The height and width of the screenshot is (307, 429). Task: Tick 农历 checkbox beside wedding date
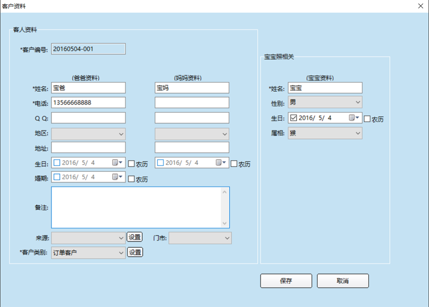132,179
